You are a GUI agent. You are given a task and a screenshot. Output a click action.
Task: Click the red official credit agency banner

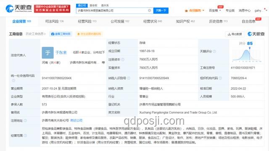(x=52, y=8)
